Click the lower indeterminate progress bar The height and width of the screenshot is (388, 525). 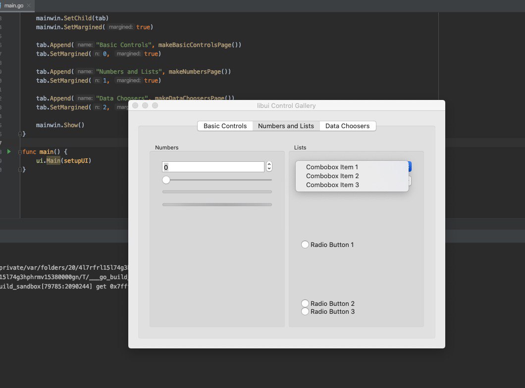click(x=217, y=205)
